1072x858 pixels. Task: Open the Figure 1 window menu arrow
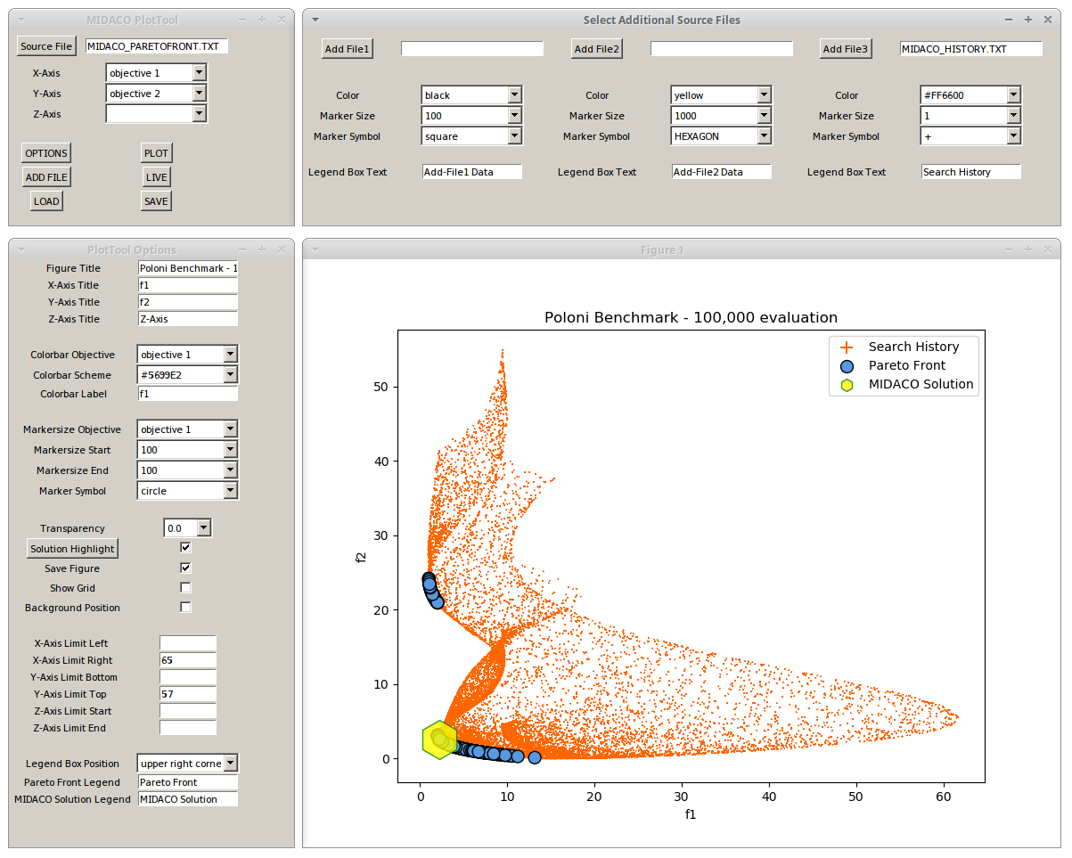[x=315, y=250]
